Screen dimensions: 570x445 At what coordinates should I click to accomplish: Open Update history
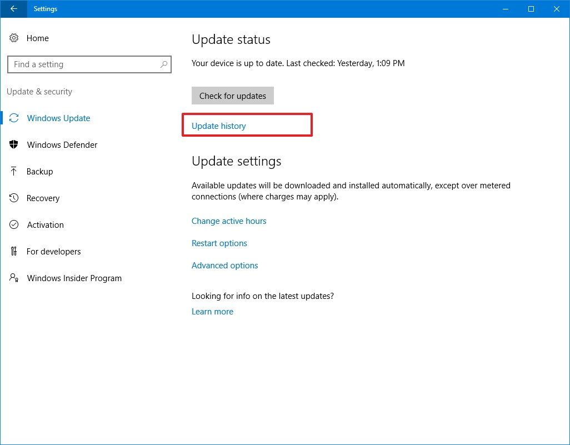[218, 126]
